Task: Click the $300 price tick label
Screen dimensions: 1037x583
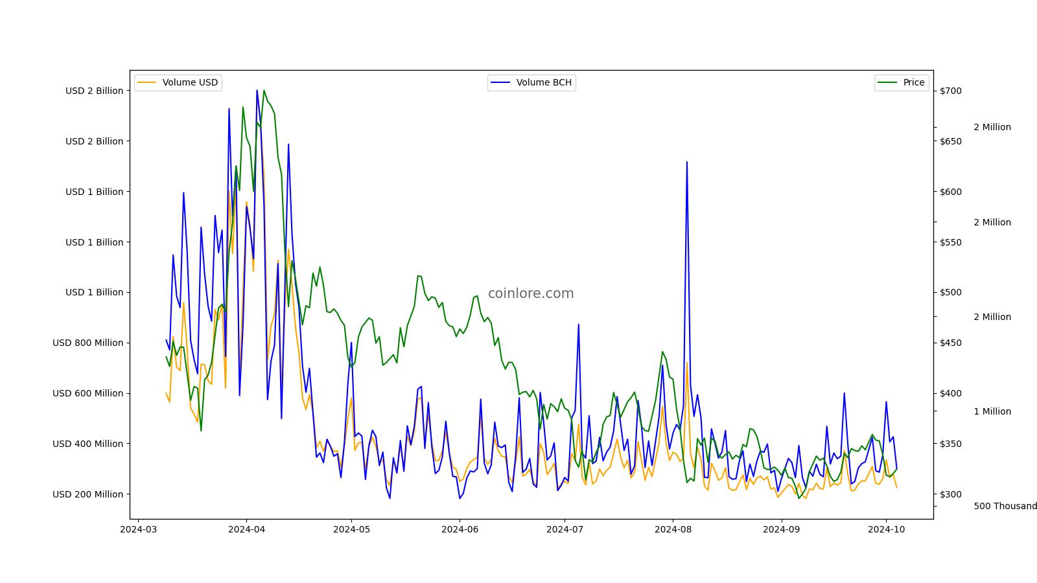Action: [951, 494]
